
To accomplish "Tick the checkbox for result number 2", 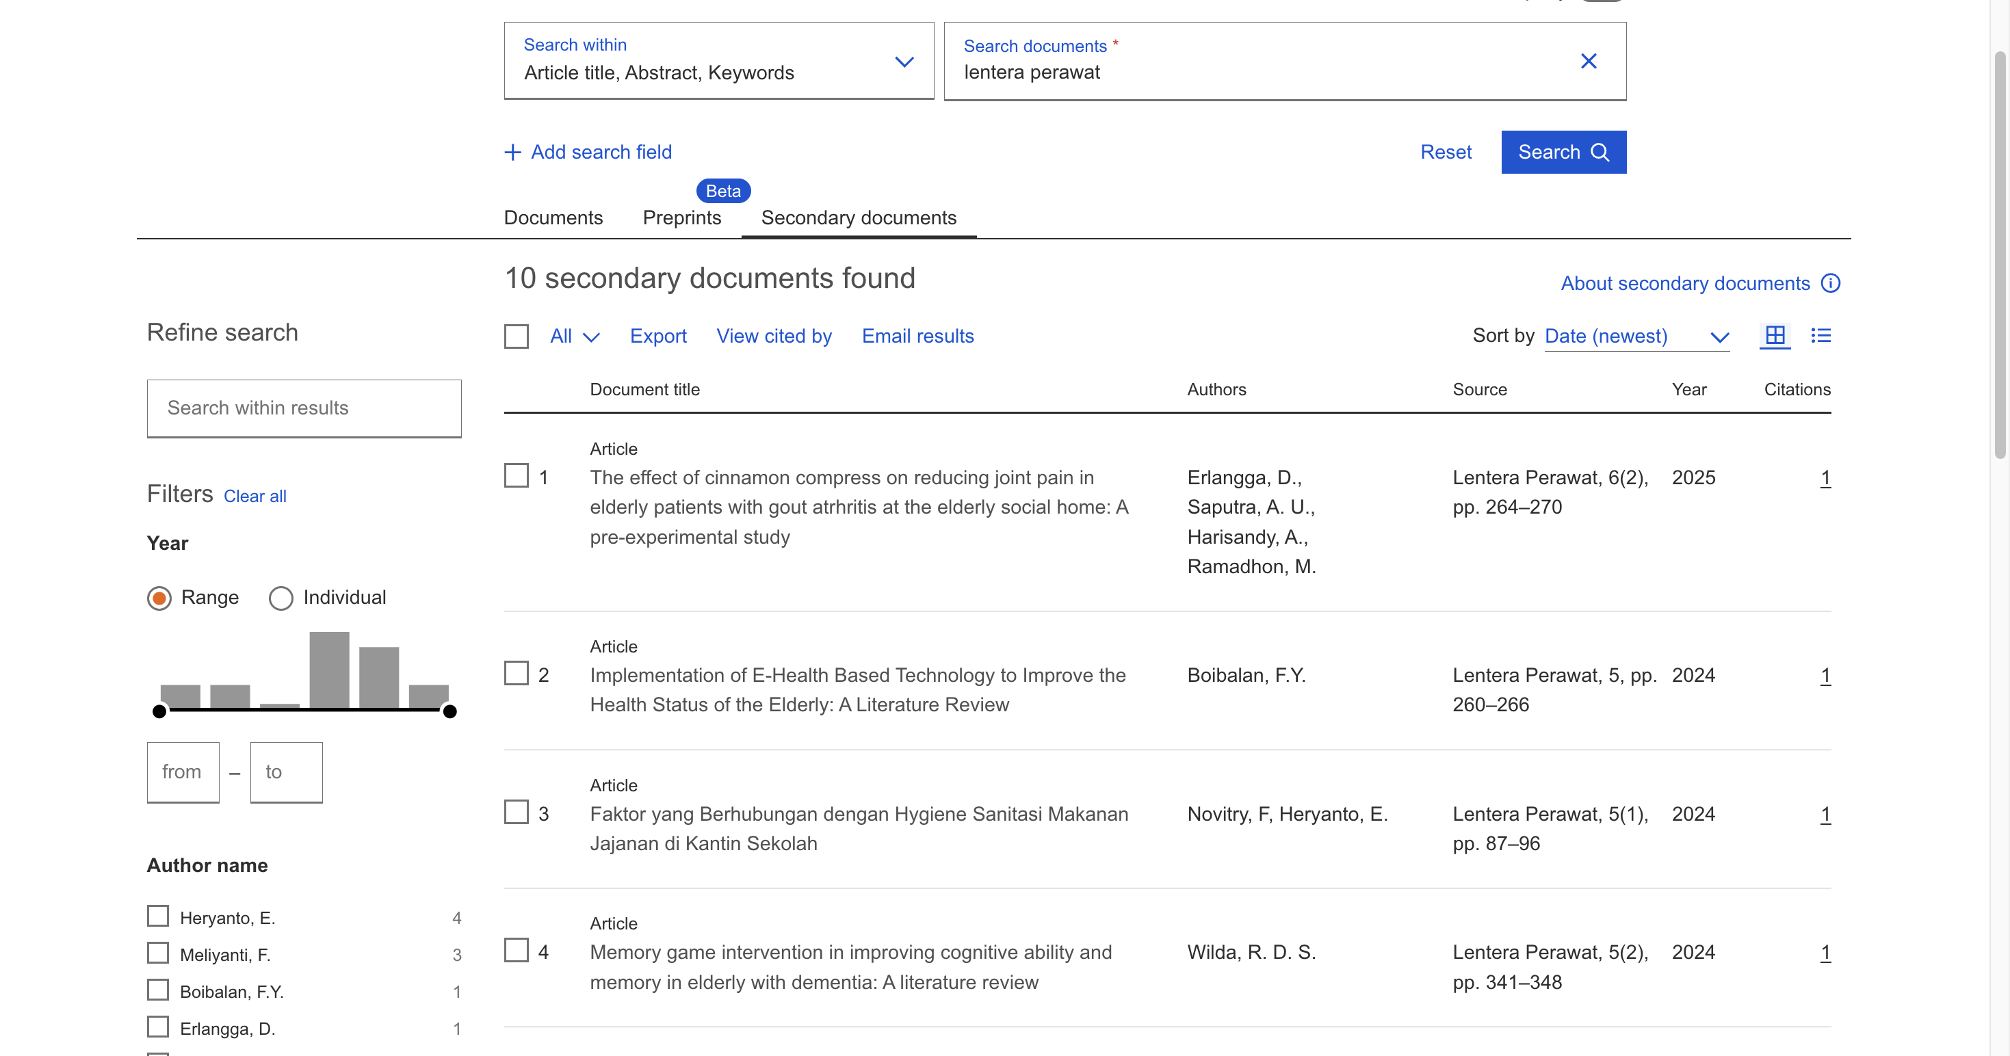I will 517,674.
